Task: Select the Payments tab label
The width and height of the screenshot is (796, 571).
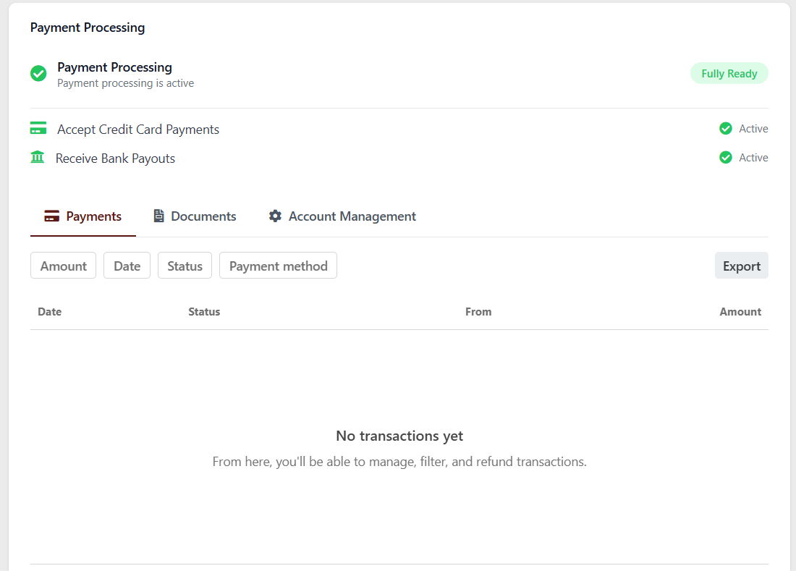Action: click(x=93, y=216)
